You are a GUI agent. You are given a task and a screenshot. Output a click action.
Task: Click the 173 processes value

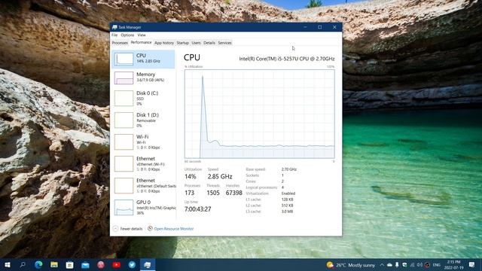(189, 193)
